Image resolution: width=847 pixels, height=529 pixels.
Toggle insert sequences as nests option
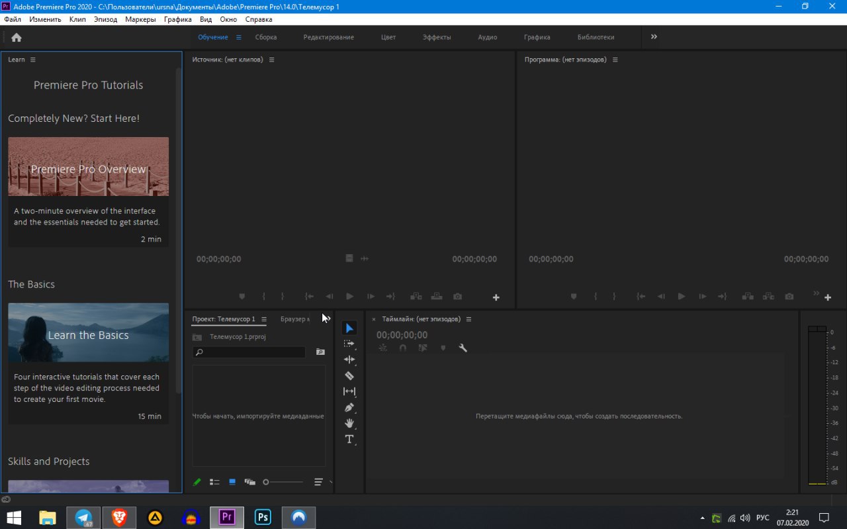click(x=382, y=348)
